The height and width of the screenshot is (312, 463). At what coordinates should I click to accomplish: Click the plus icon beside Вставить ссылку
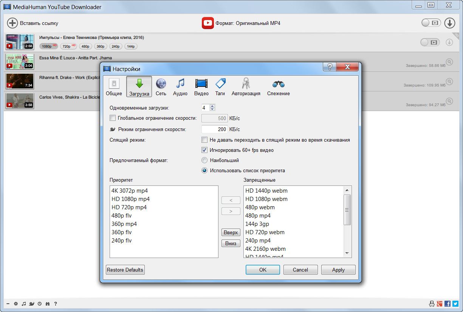12,23
